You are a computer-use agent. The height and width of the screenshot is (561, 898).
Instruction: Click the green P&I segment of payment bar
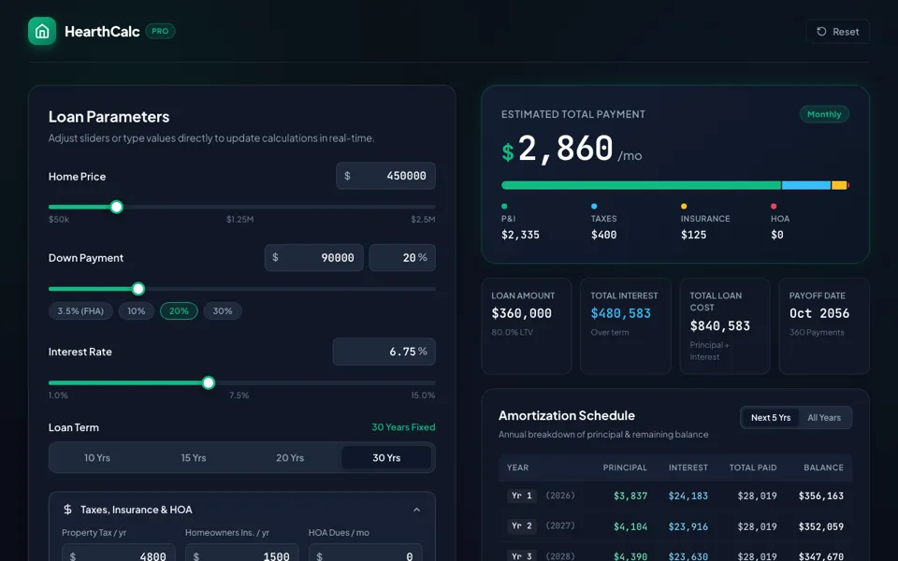641,185
